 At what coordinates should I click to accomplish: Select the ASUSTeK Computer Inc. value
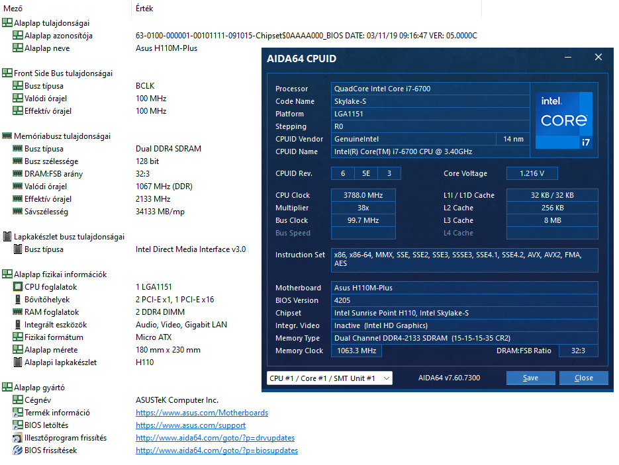[x=177, y=400]
